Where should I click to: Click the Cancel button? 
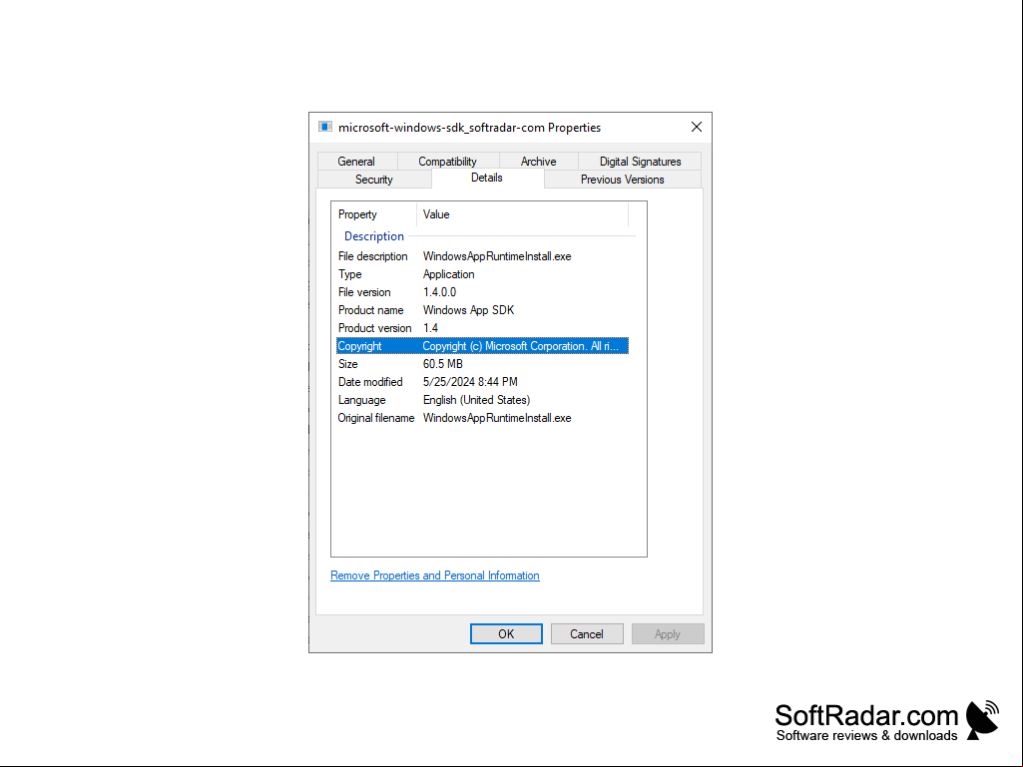click(x=587, y=634)
